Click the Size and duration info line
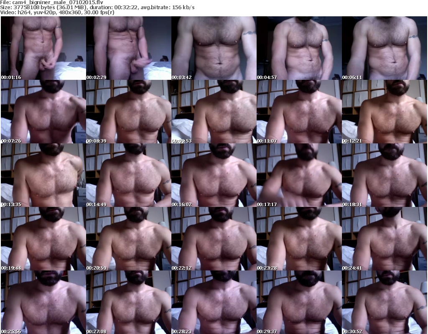Viewport: 428px width, 334px height. pos(97,8)
